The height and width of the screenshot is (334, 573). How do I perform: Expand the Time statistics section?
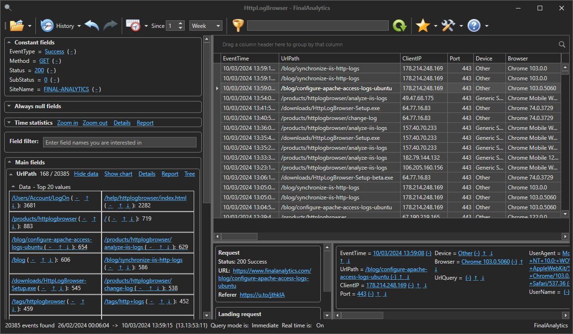point(10,123)
